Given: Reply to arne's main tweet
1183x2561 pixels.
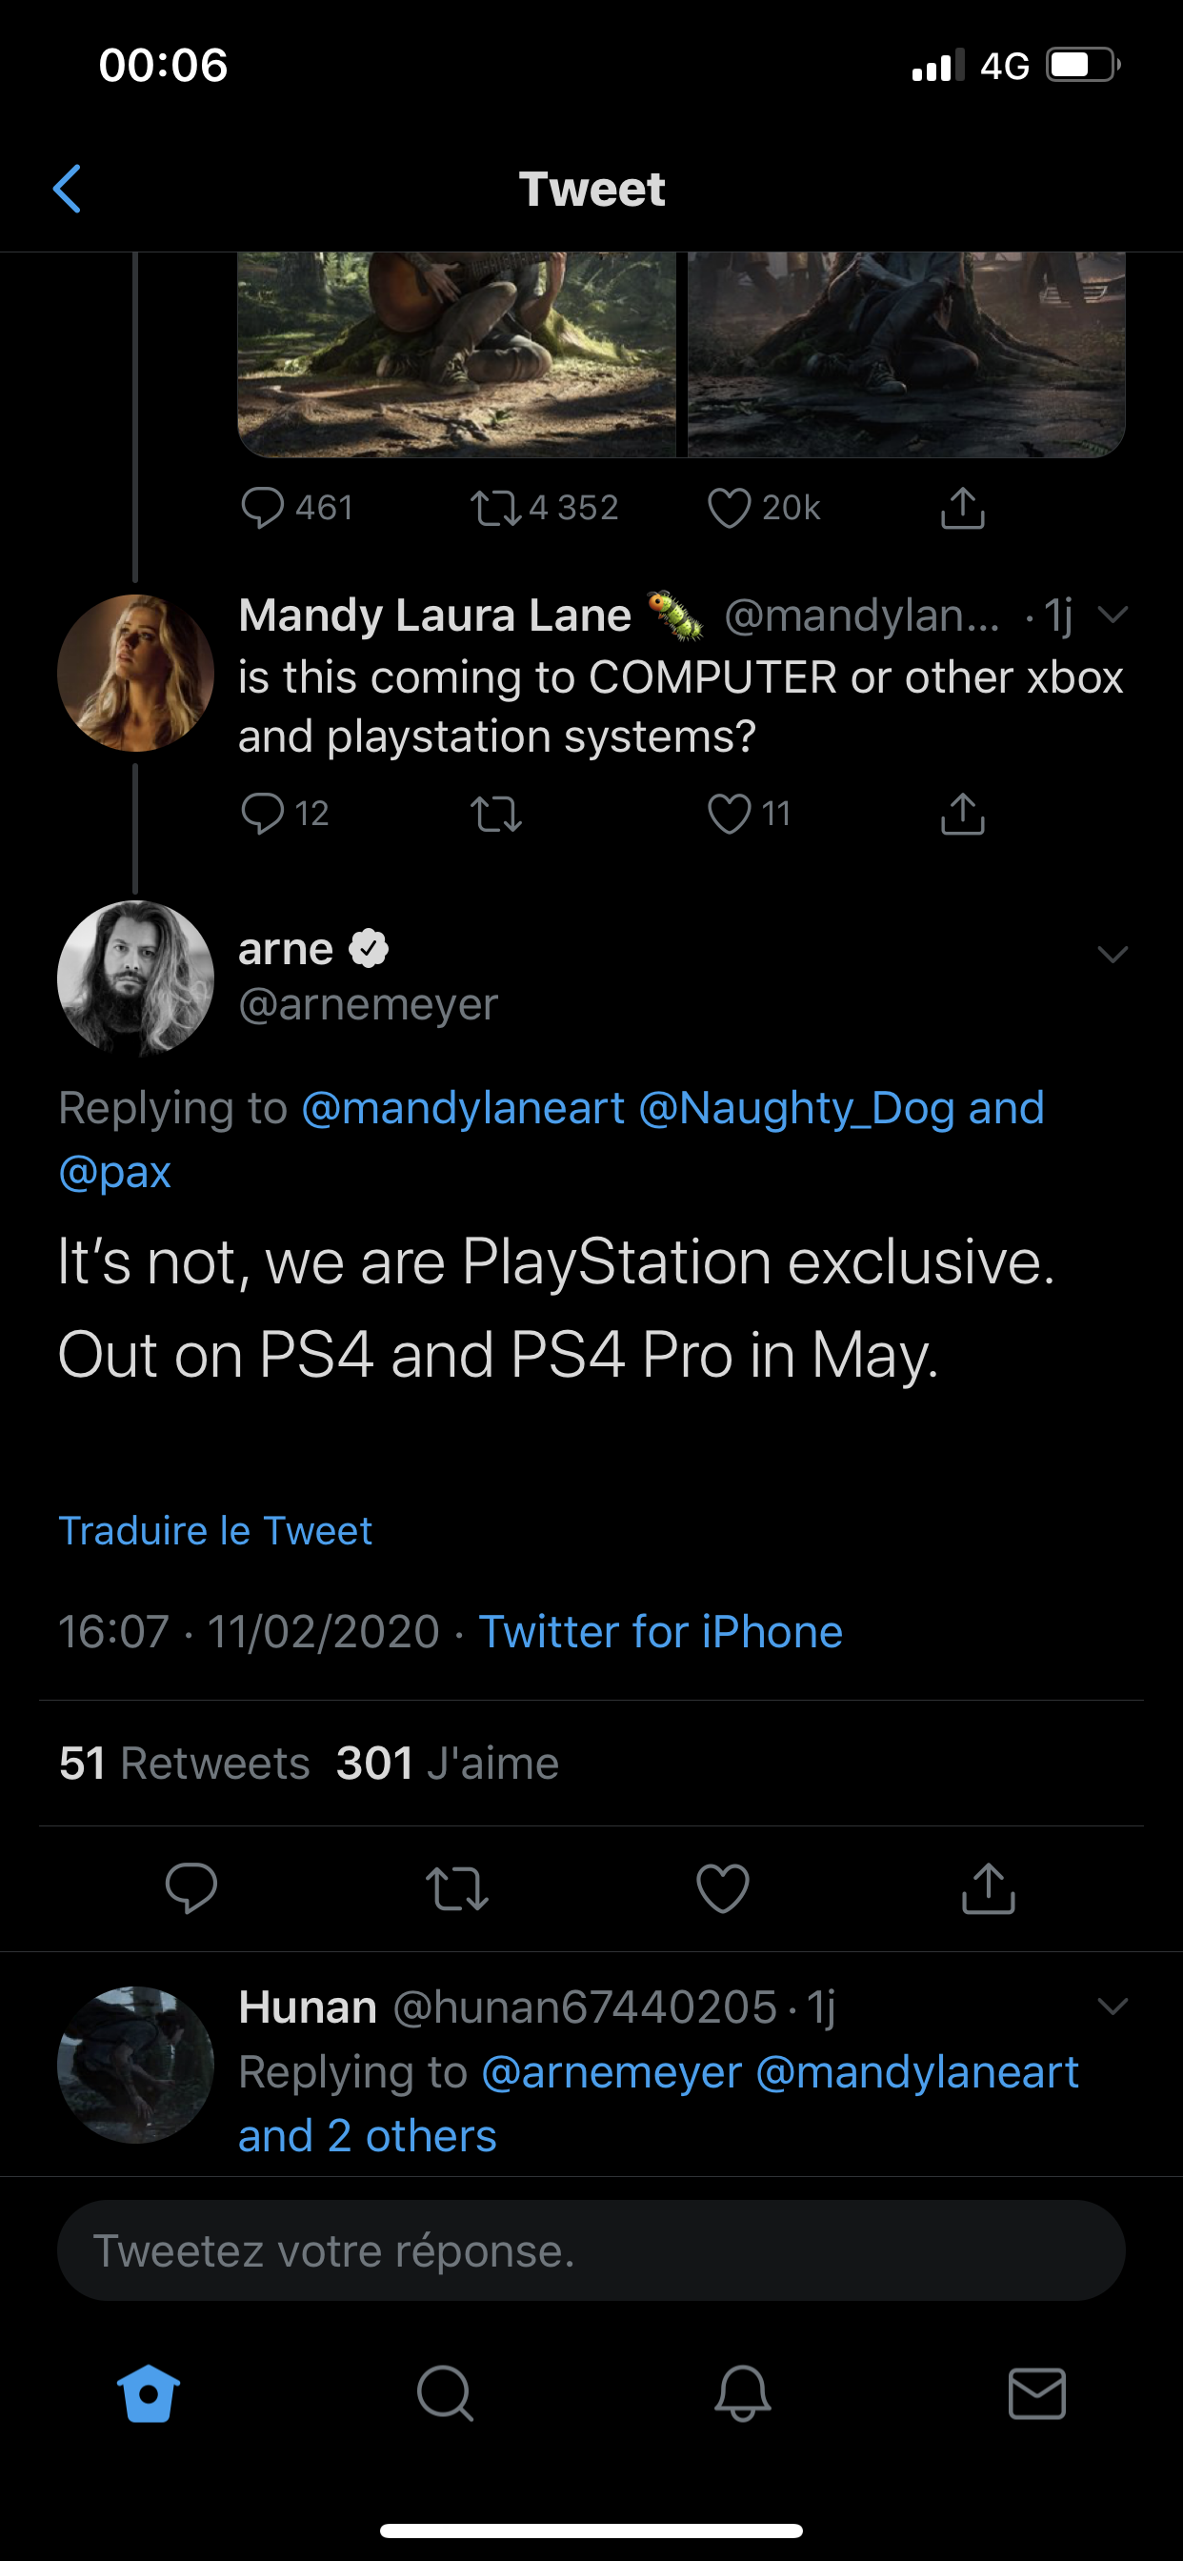Looking at the screenshot, I should (x=190, y=1888).
